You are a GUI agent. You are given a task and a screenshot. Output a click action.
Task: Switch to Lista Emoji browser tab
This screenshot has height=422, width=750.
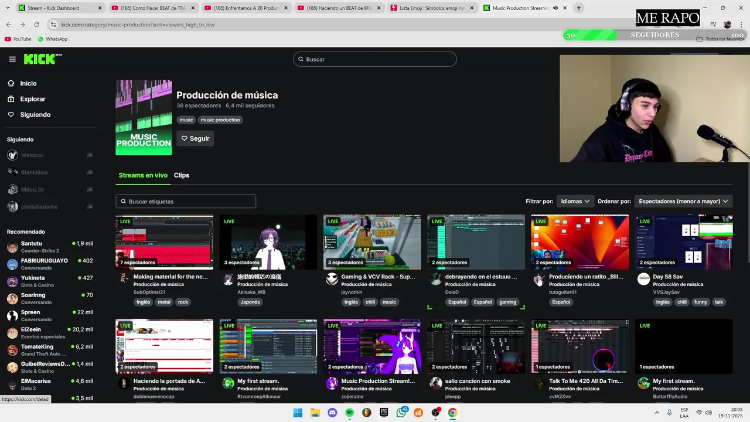point(432,8)
